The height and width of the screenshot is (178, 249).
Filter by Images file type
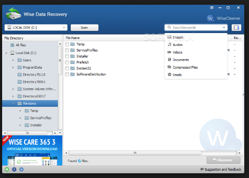pos(196,37)
